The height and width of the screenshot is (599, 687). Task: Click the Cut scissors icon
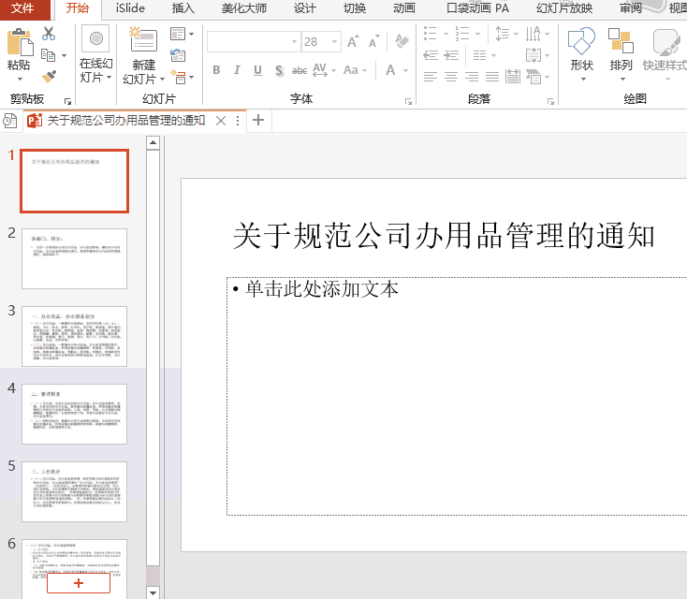tap(48, 35)
